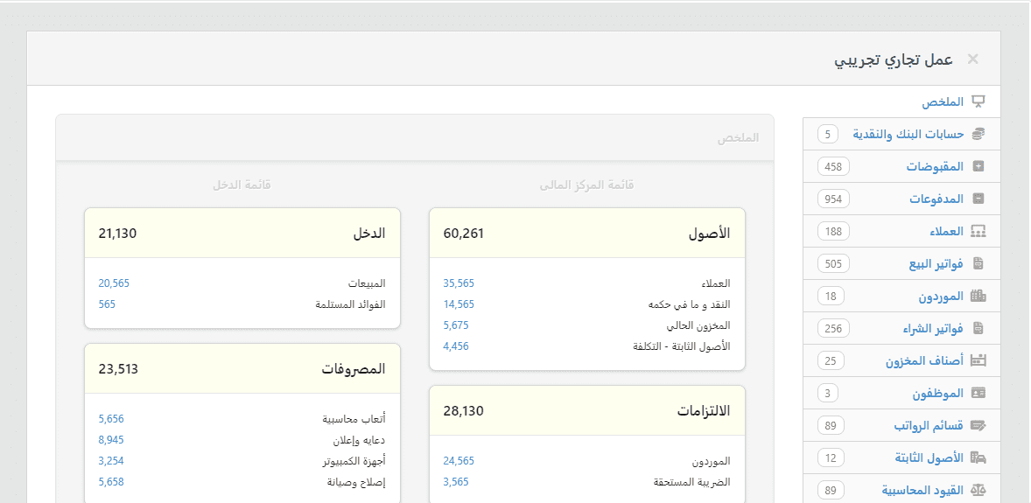Viewport: 1031px width, 503px height.
Task: Click advertising expense 8,945 link
Action: pos(110,440)
